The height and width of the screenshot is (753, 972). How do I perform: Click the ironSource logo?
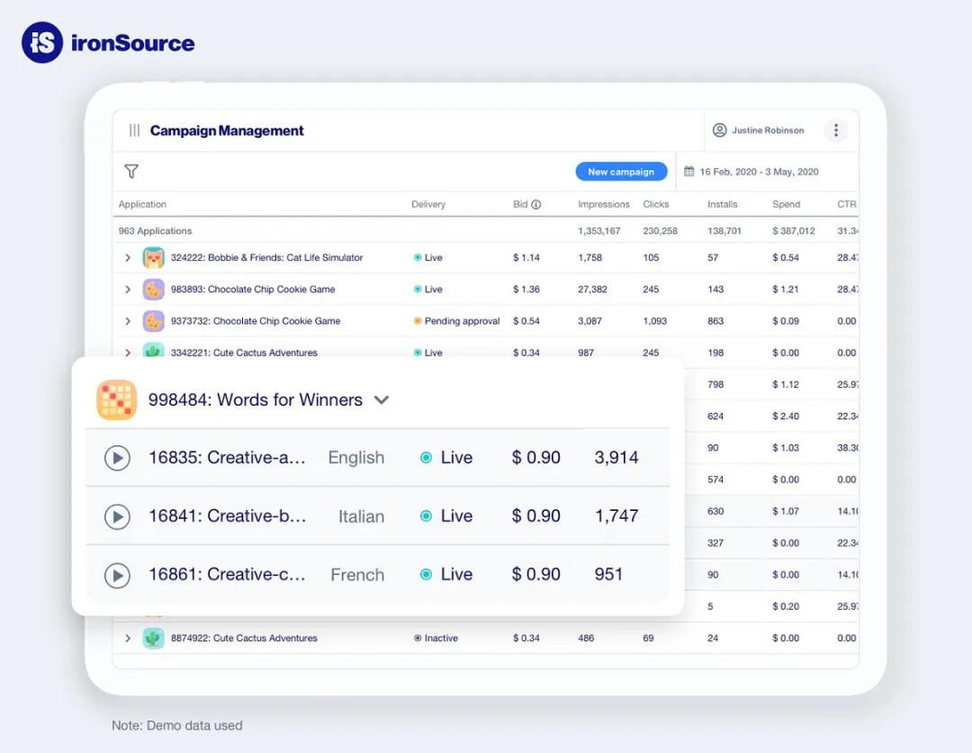pos(108,43)
